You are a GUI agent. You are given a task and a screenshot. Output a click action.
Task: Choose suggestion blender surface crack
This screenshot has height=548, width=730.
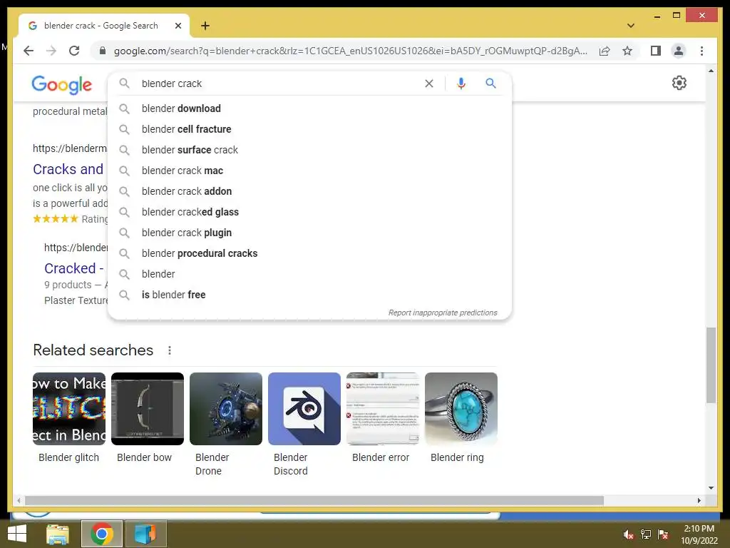(x=309, y=150)
